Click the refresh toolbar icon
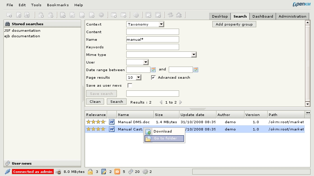This screenshot has width=314, height=176. click(170, 15)
